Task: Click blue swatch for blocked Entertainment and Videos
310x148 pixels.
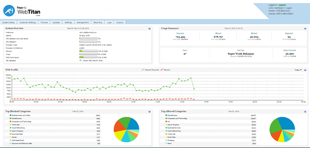Action: (x=10, y=115)
